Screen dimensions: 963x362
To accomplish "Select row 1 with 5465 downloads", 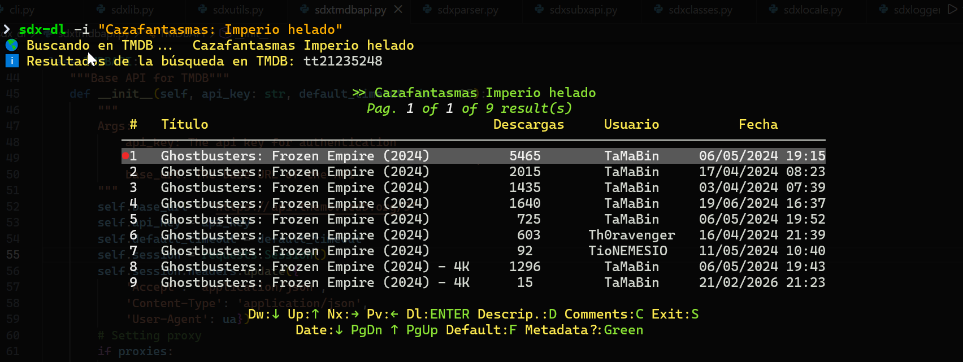I will pyautogui.click(x=474, y=156).
